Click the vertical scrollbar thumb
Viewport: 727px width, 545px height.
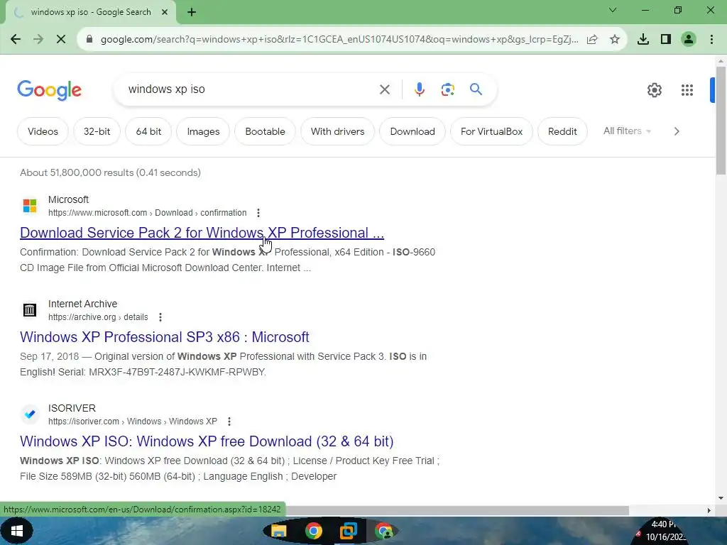point(721,121)
